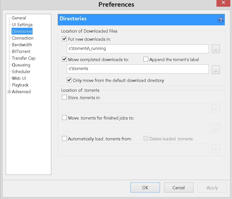Screen dimensions: 232x199
Task: Toggle 'Only move from default download directory'
Action: pyautogui.click(x=69, y=80)
